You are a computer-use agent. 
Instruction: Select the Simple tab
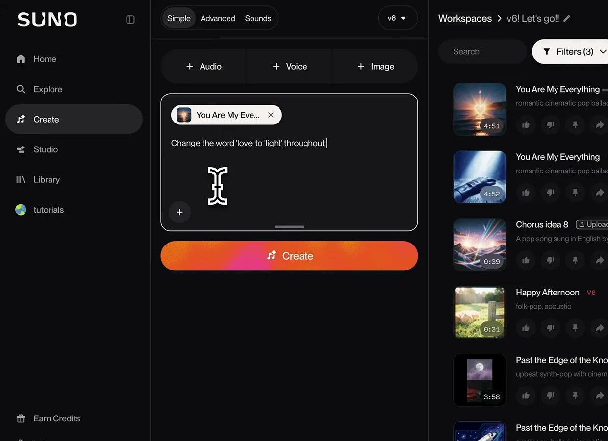[x=179, y=18]
